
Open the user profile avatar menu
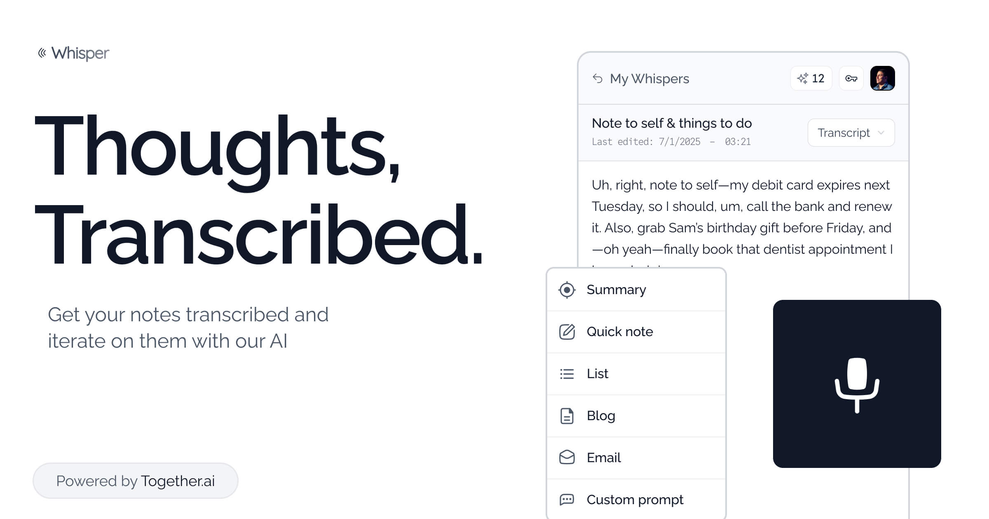click(x=882, y=78)
